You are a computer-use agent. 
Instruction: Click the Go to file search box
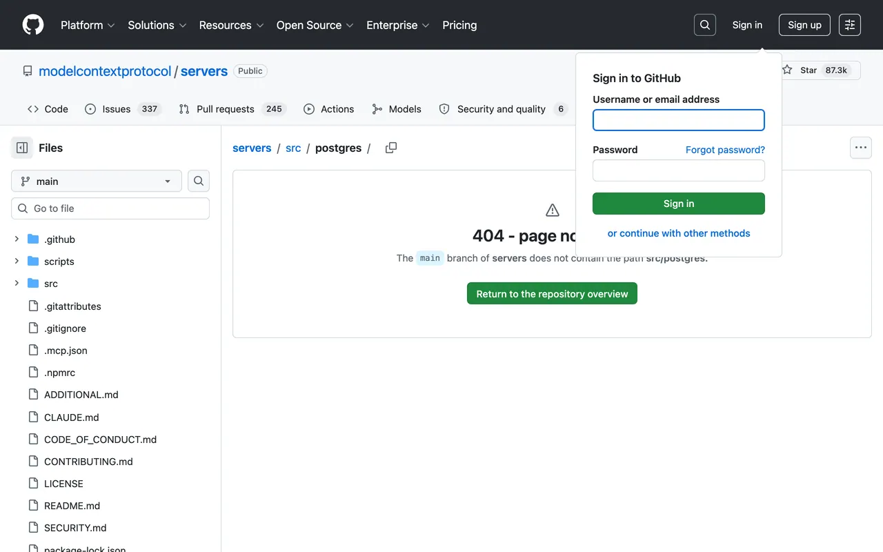(x=110, y=208)
